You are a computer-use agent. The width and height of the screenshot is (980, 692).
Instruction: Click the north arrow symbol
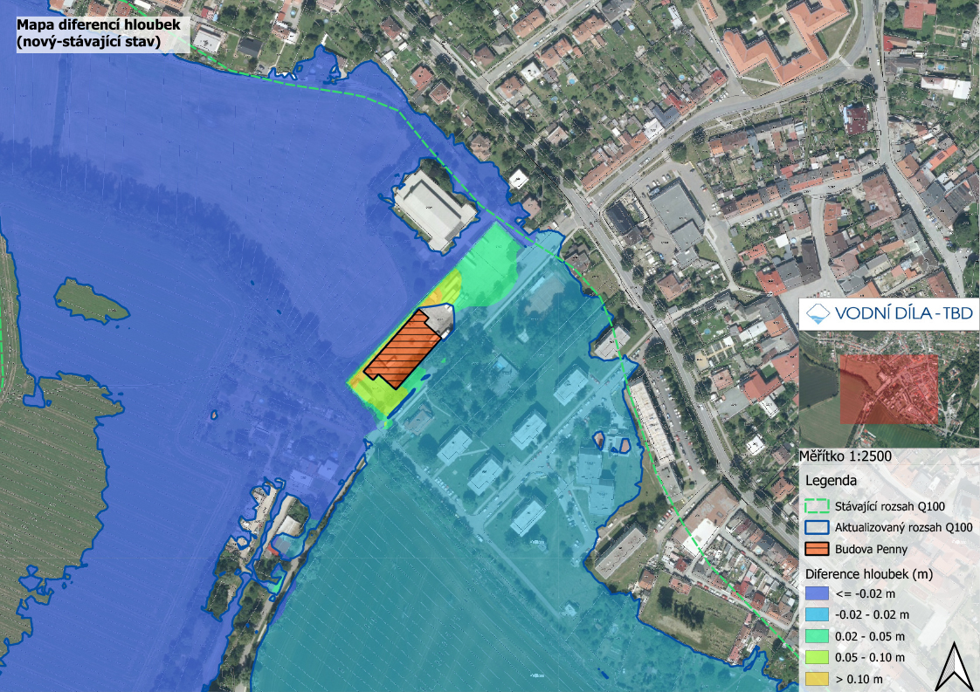tap(953, 666)
